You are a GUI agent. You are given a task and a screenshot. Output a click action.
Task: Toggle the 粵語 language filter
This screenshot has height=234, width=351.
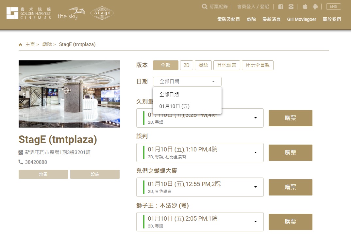click(203, 65)
